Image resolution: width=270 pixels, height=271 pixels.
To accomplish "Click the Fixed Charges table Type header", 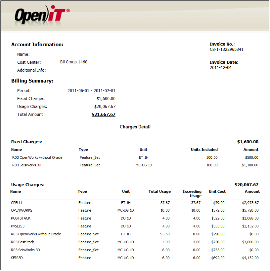I will pyautogui.click(x=83, y=150).
